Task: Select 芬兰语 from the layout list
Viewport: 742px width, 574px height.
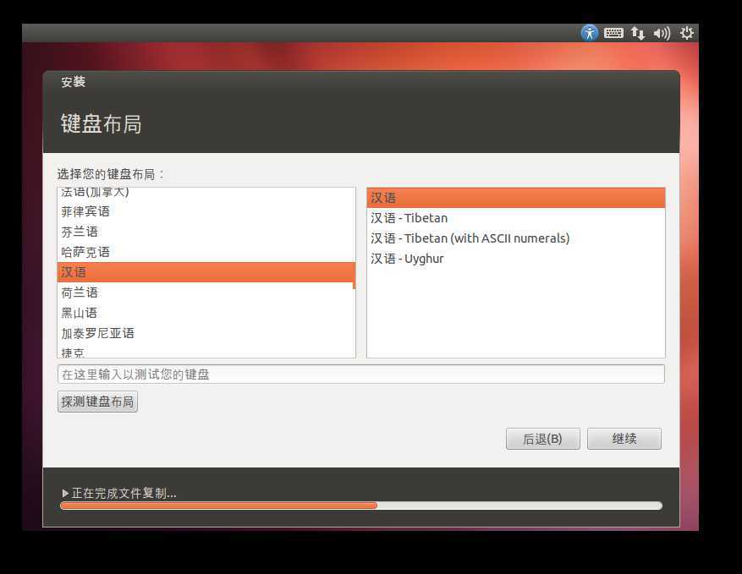Action: (127, 231)
